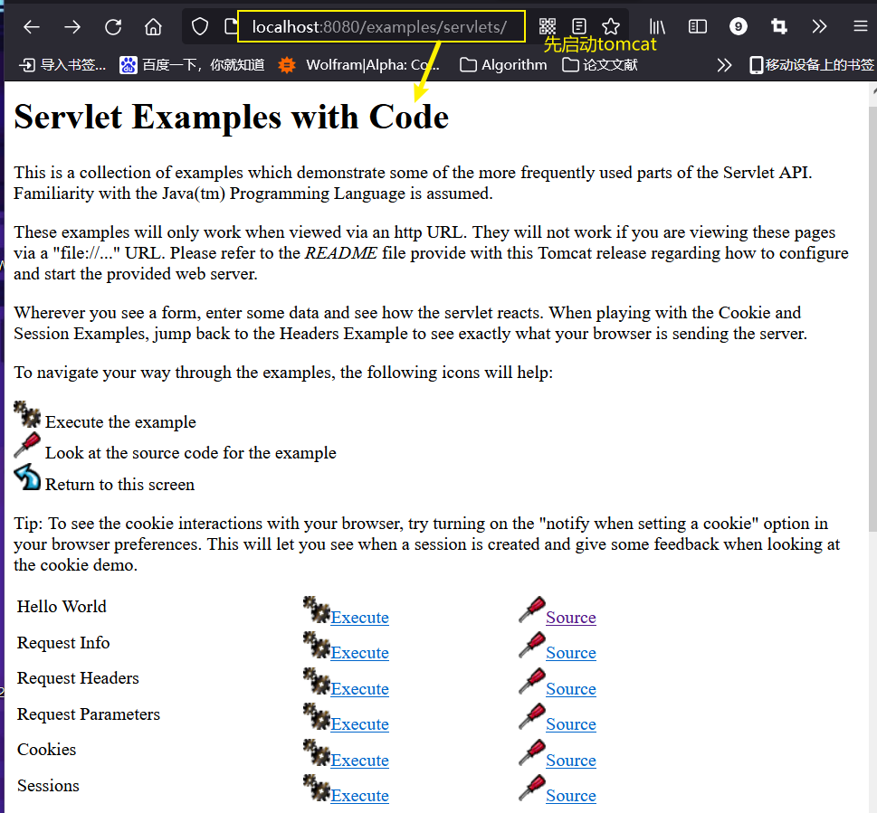Open mobile device bookmarks folder
The image size is (877, 813).
812,65
